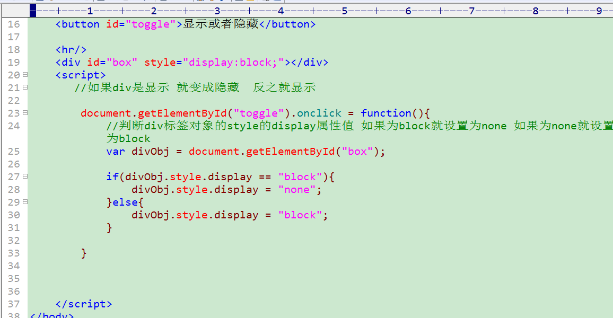This screenshot has width=613, height=318.
Task: Click column marker 5 on the ruler
Action: tap(345, 11)
